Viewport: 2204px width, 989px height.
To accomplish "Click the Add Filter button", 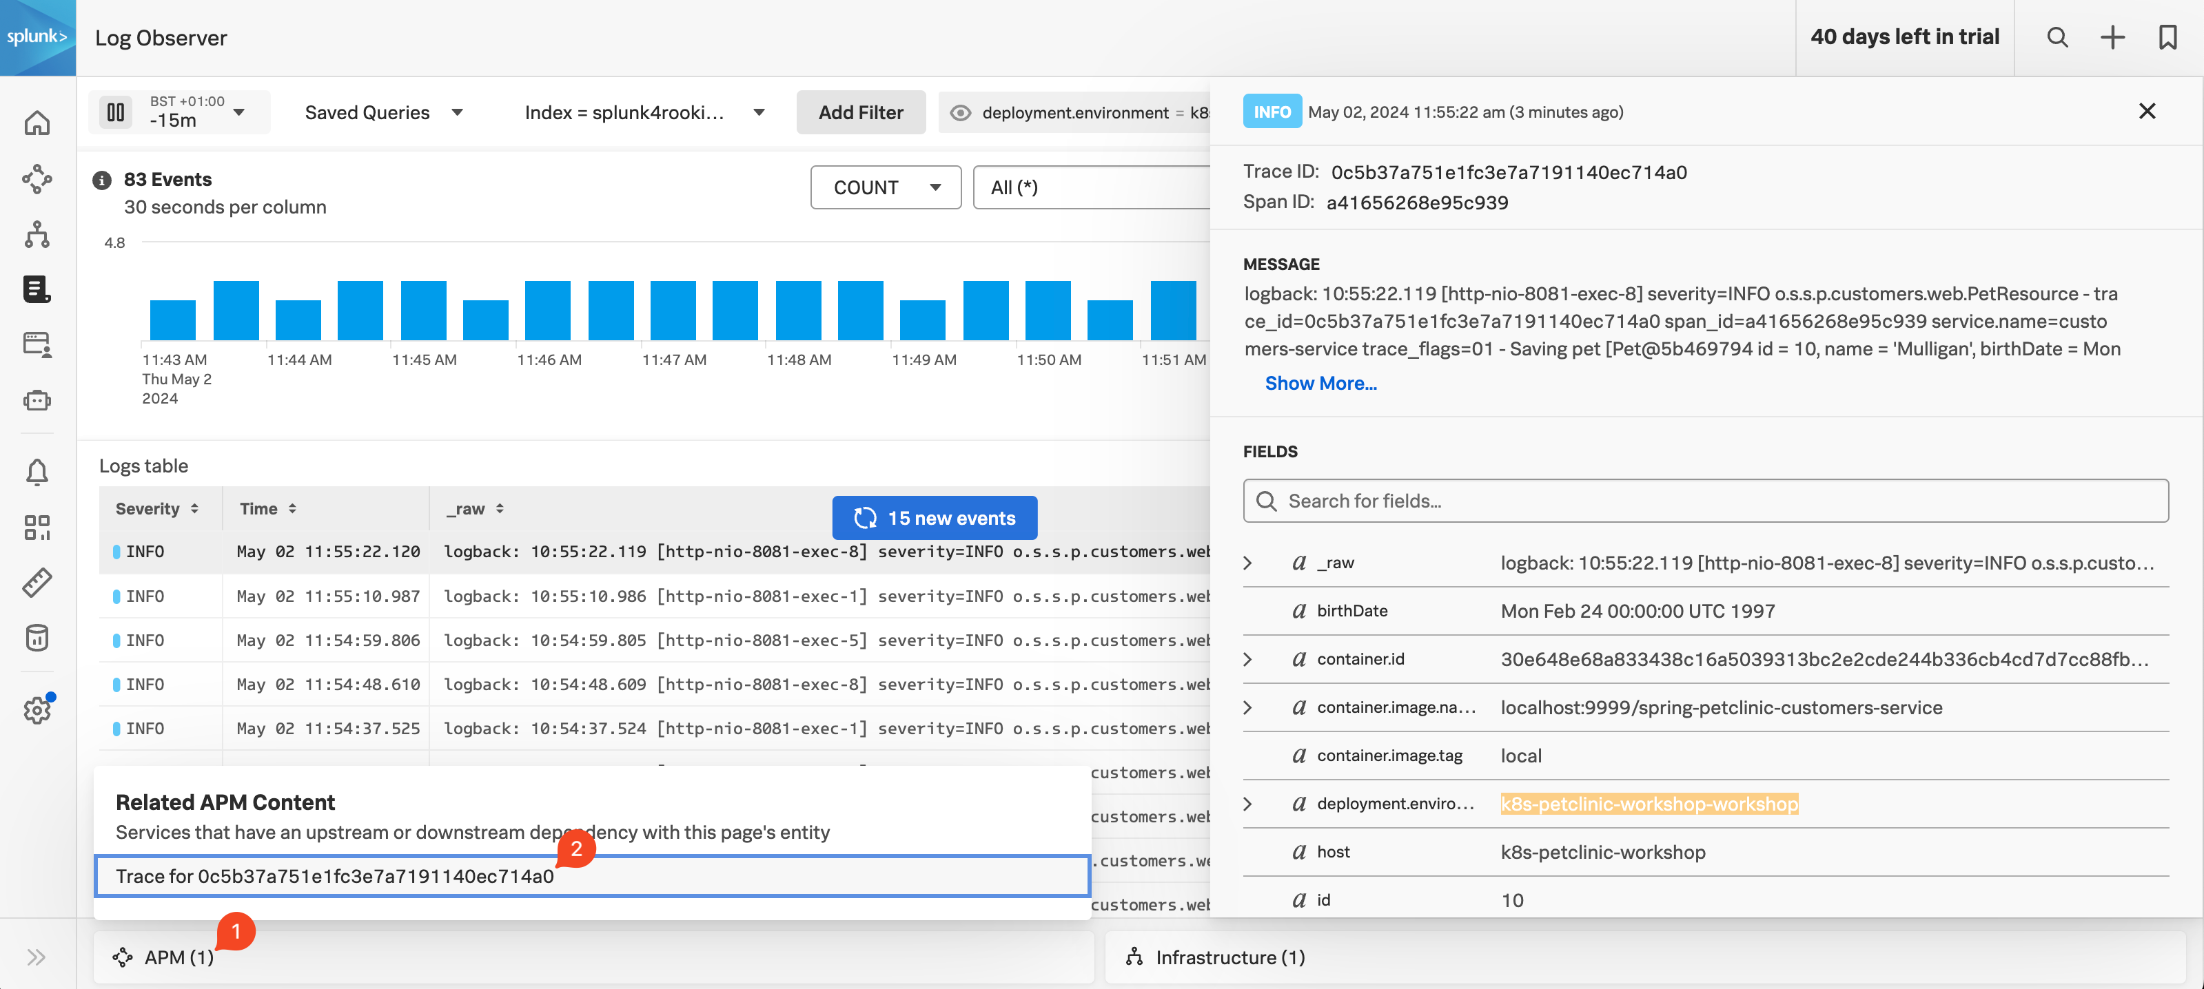I will (861, 112).
